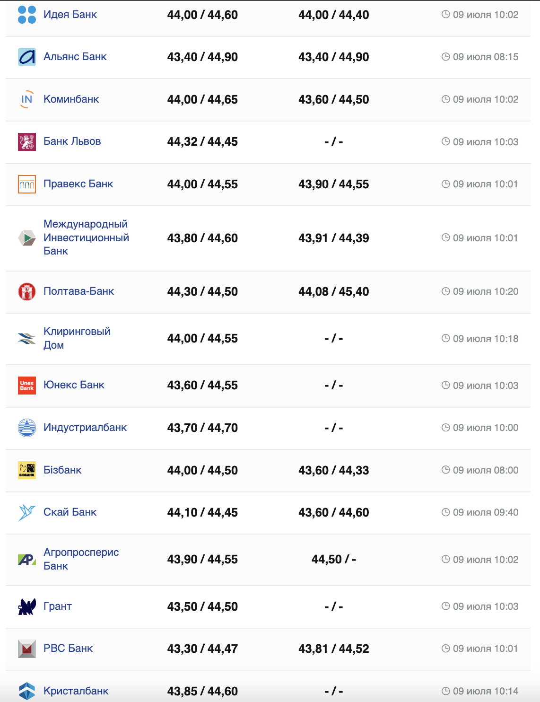
Task: Click the Юнекс Банк red logo
Action: 27,386
